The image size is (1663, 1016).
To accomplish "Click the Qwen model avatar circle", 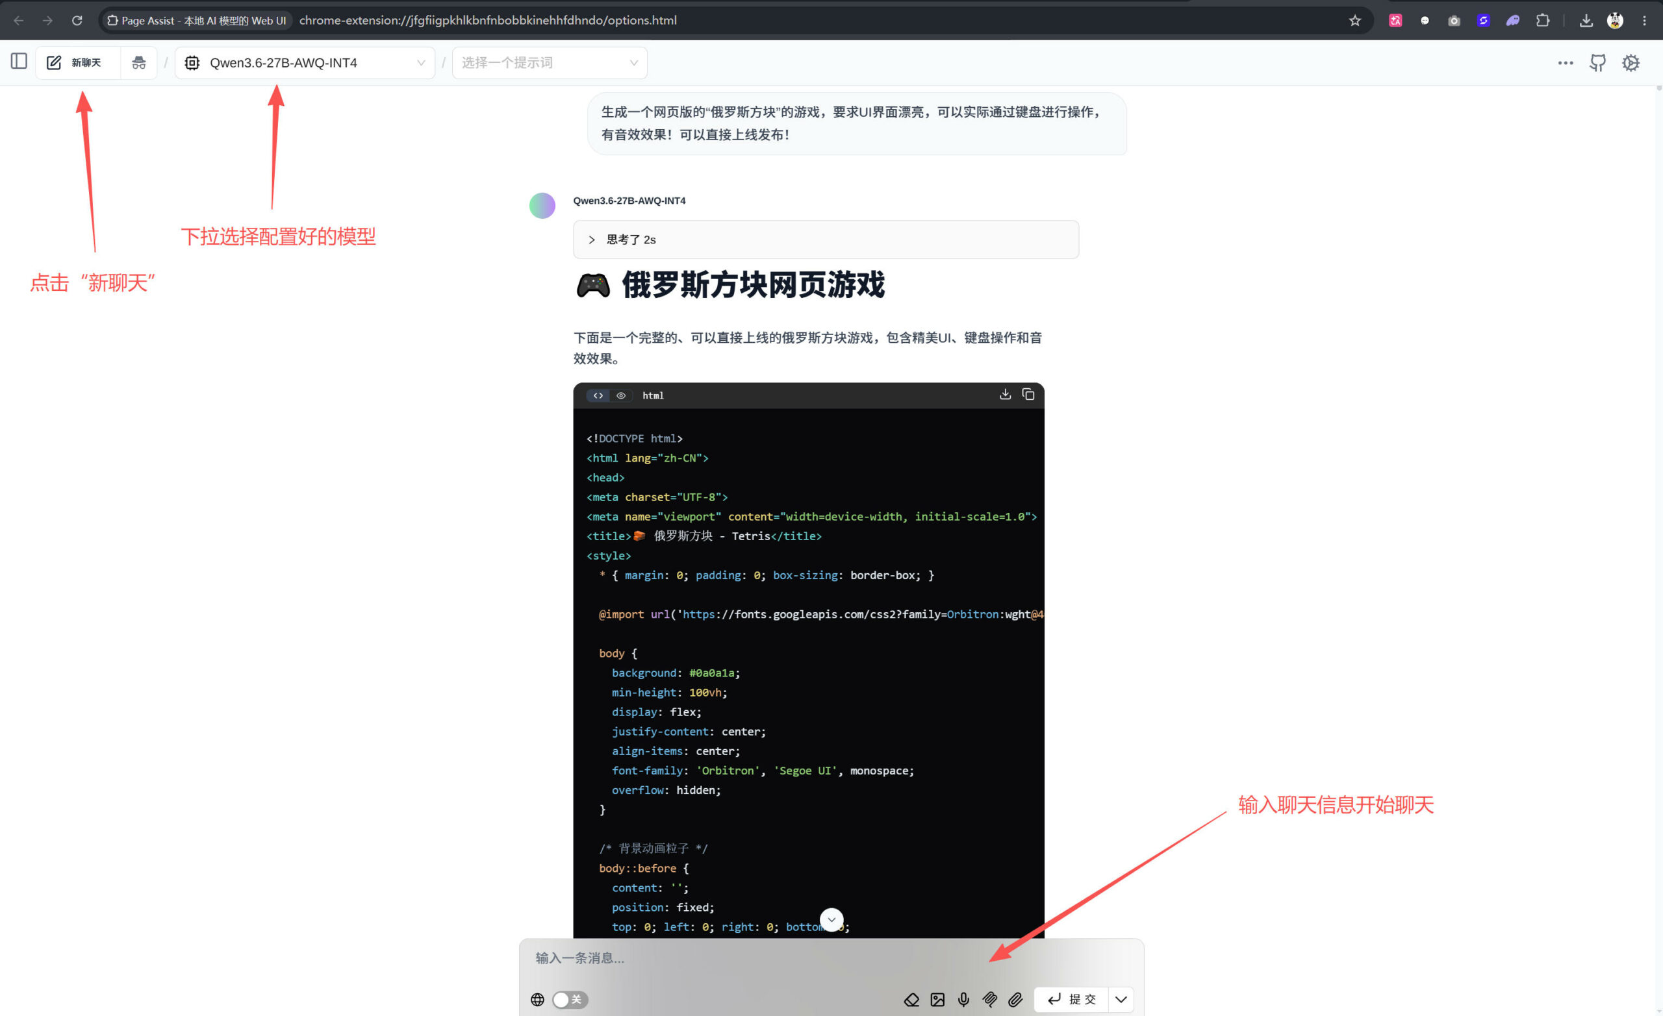I will tap(542, 205).
